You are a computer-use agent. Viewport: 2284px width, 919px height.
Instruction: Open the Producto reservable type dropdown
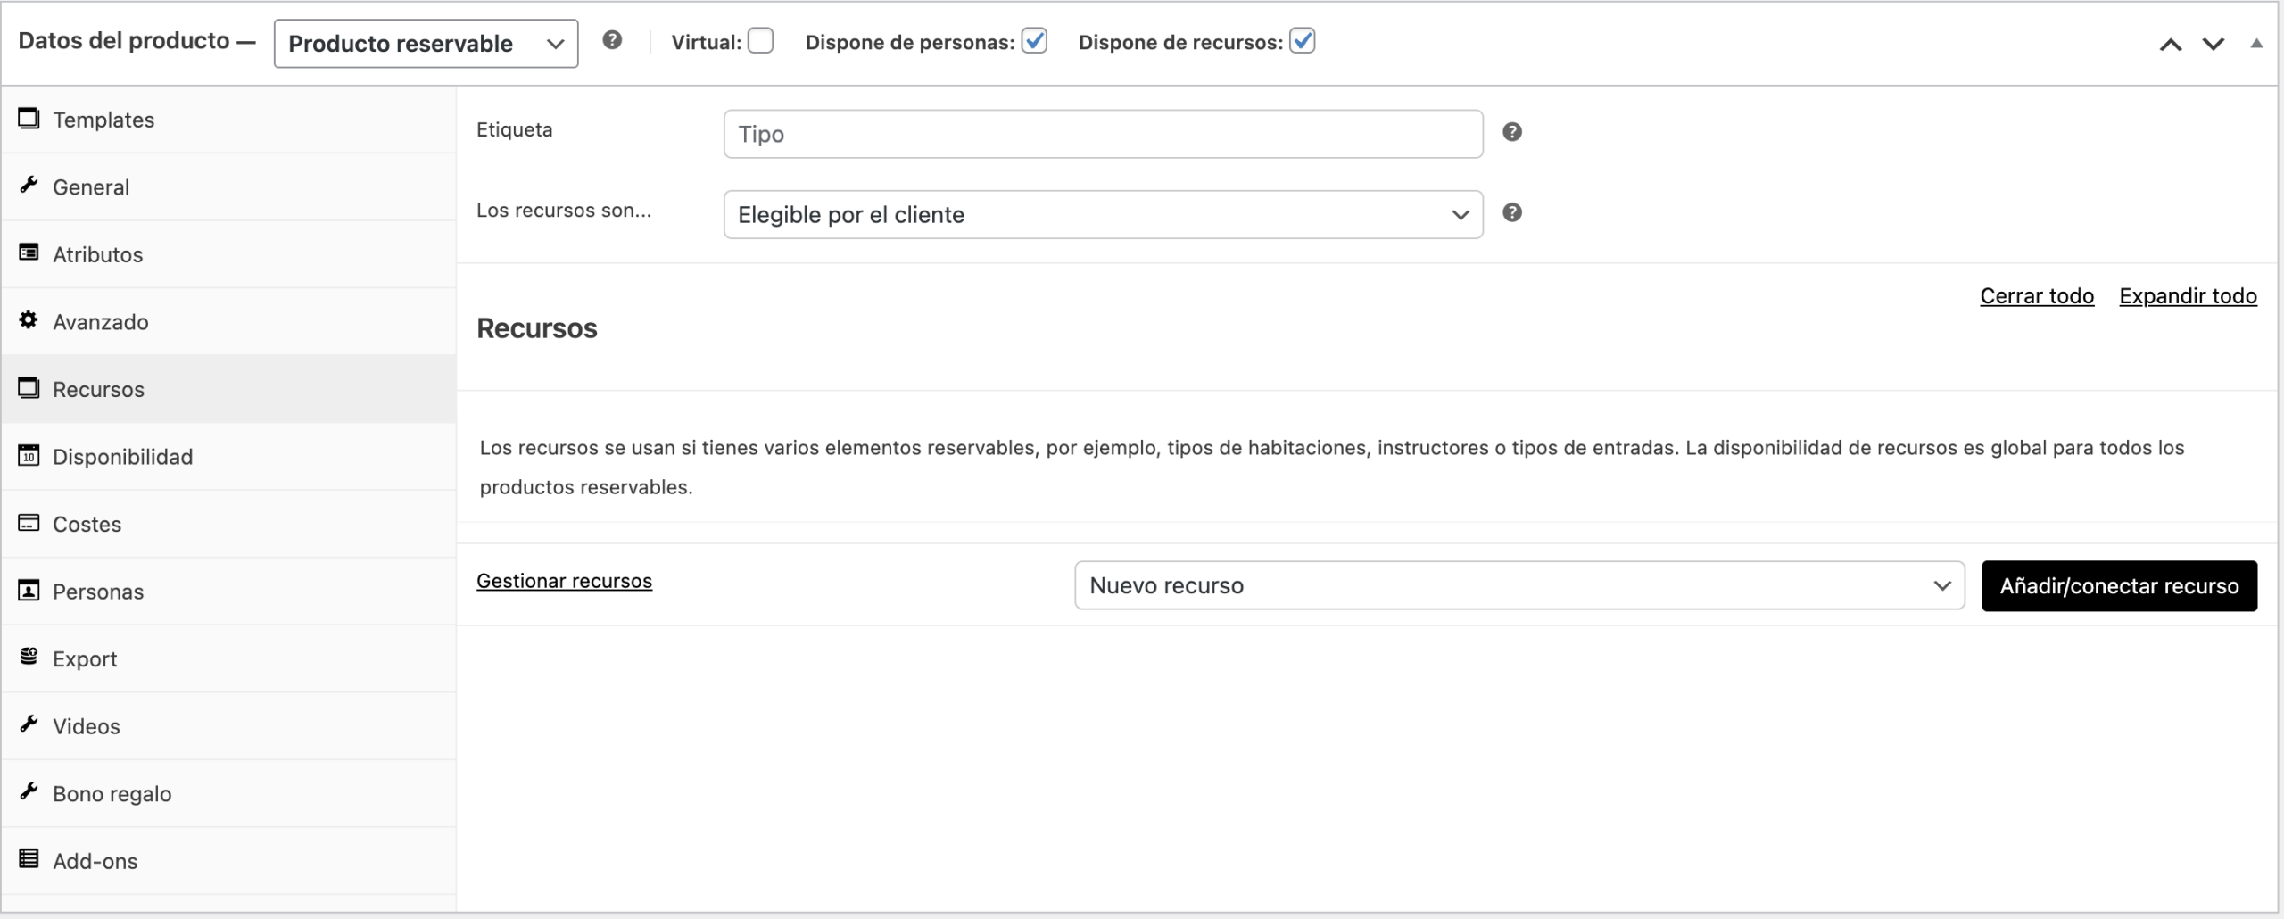[x=426, y=44]
